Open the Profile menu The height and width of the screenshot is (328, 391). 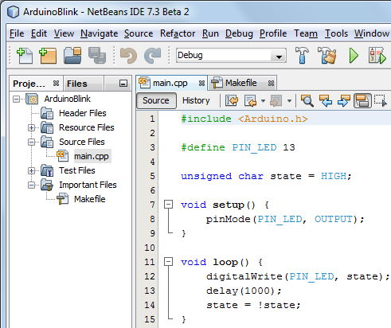point(273,33)
